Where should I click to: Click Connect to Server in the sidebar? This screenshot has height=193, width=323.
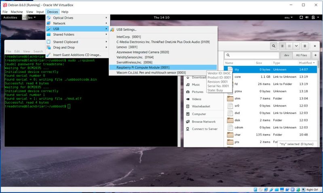click(205, 129)
